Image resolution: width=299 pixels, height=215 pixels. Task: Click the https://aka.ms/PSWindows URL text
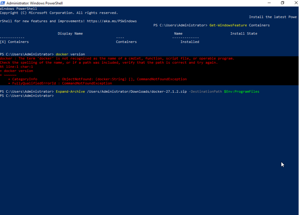(x=112, y=21)
